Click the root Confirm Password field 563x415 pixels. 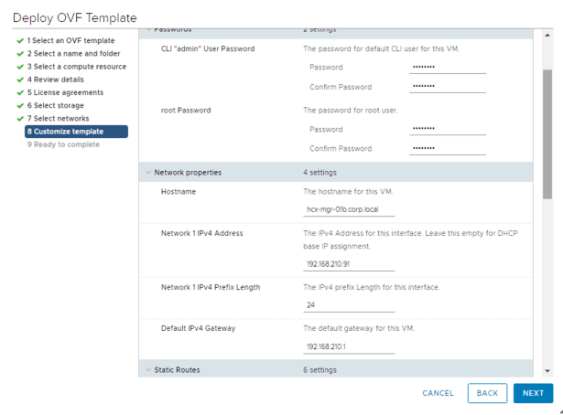point(447,148)
